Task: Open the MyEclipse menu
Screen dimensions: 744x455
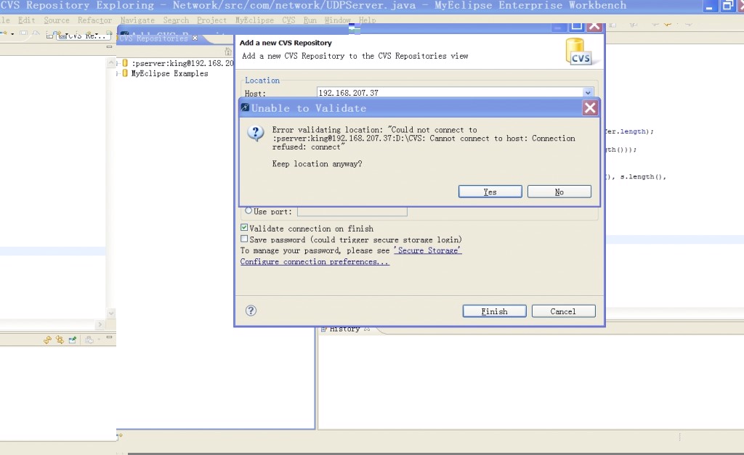Action: click(x=254, y=20)
